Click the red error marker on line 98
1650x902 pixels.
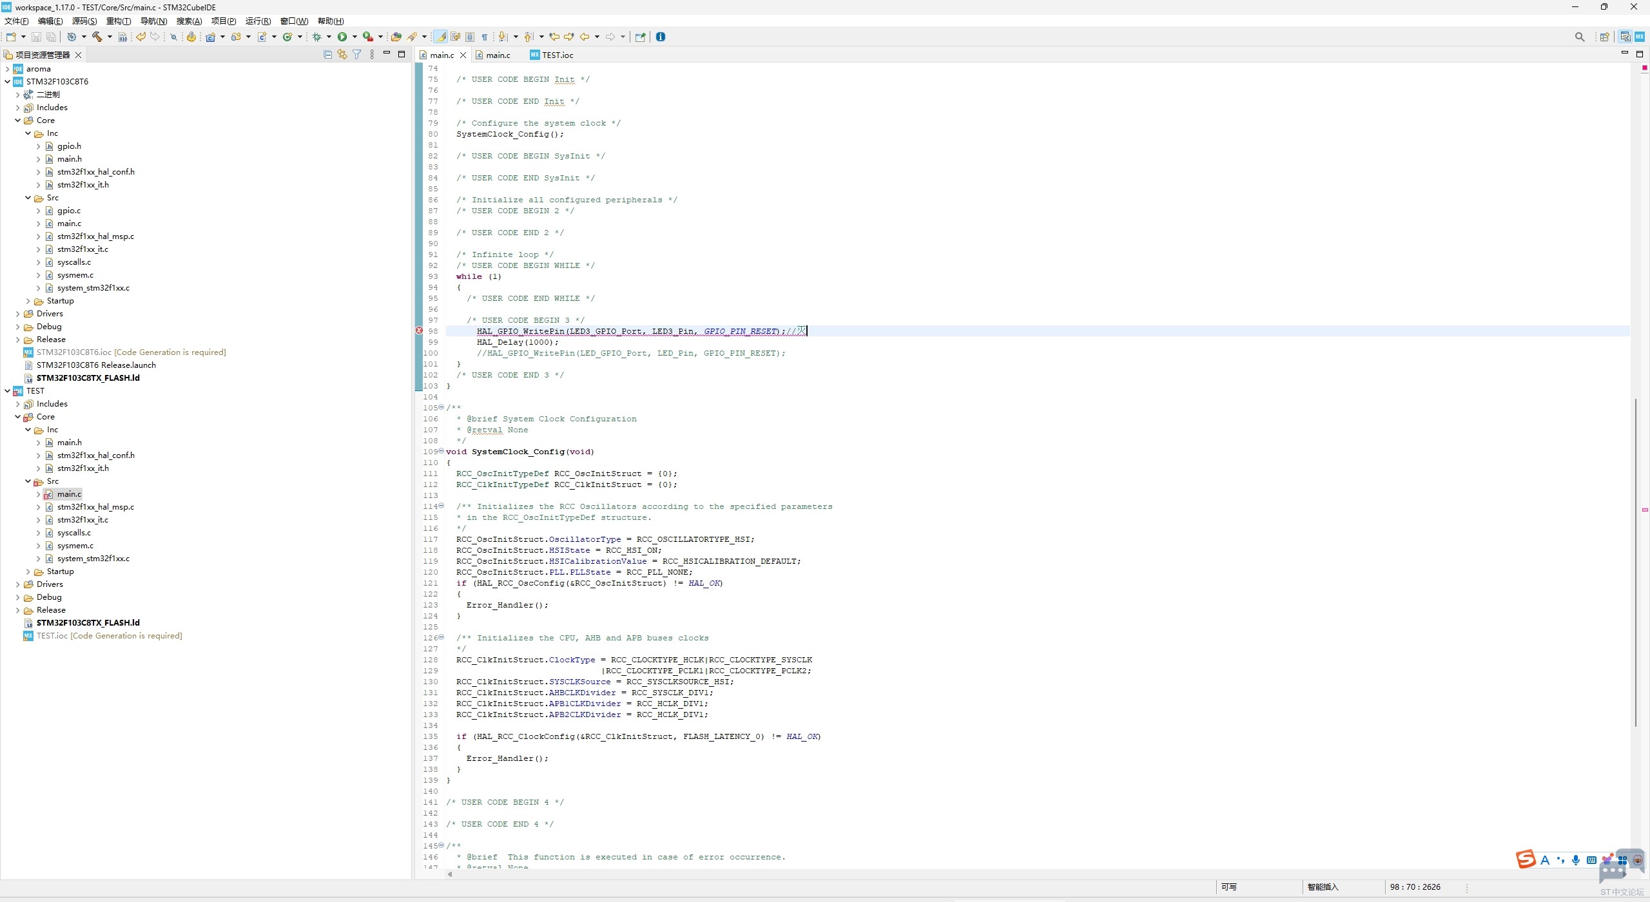[419, 331]
